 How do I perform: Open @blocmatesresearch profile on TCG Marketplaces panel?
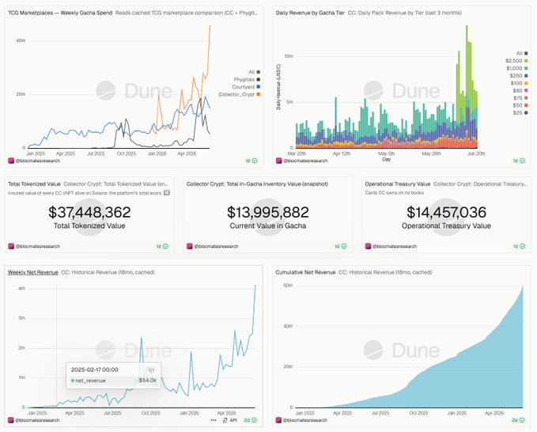click(34, 161)
